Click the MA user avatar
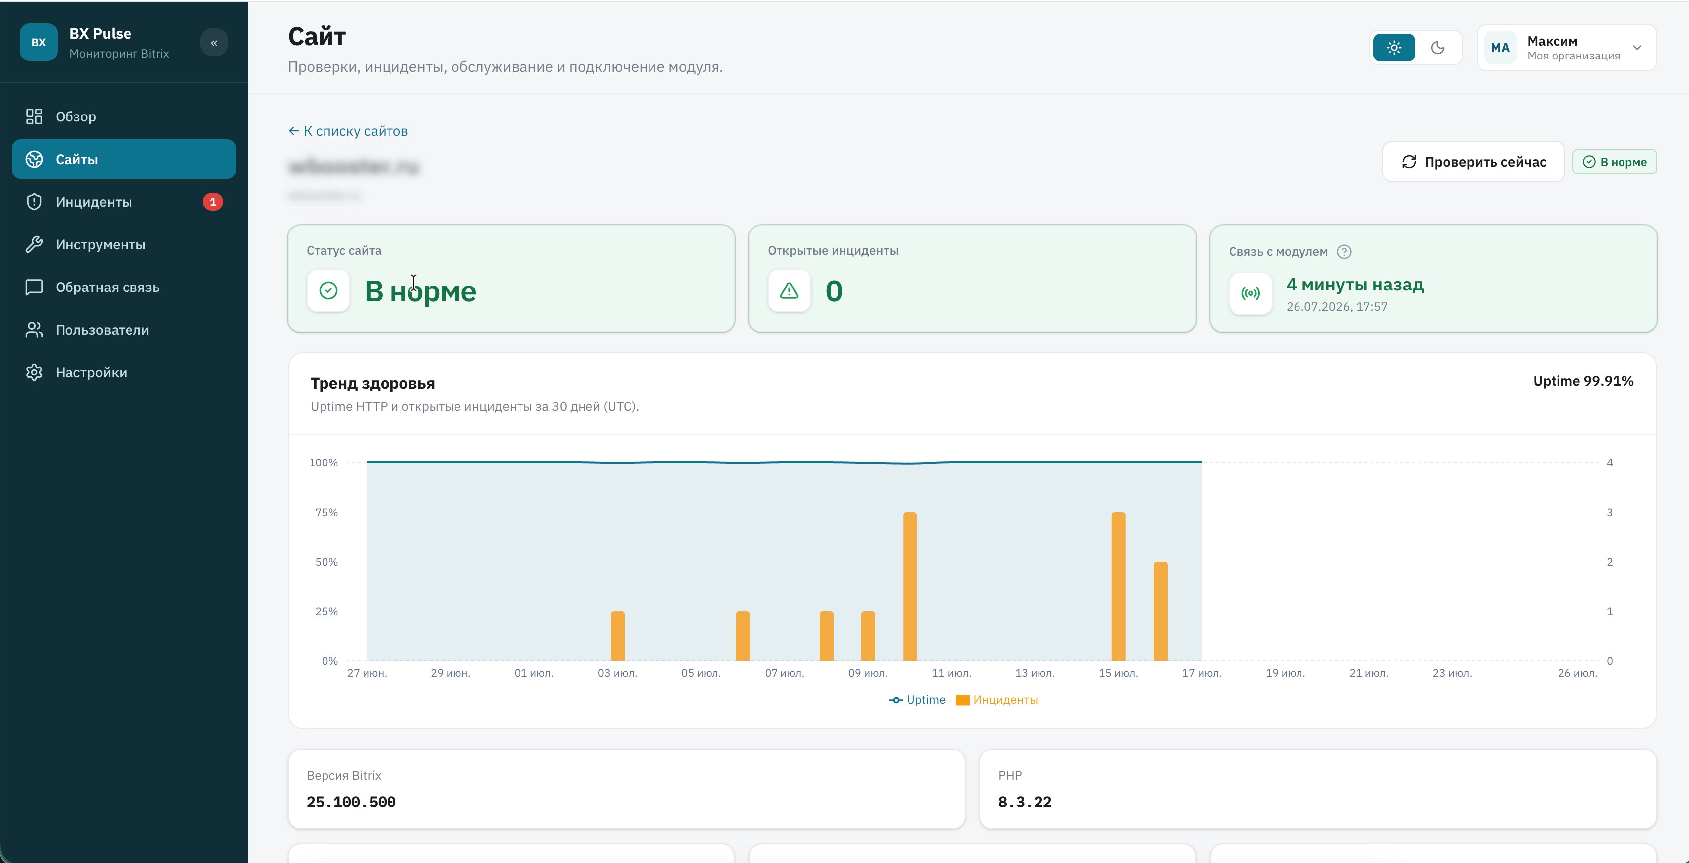Screen dimensions: 1689x863 (x=1500, y=48)
